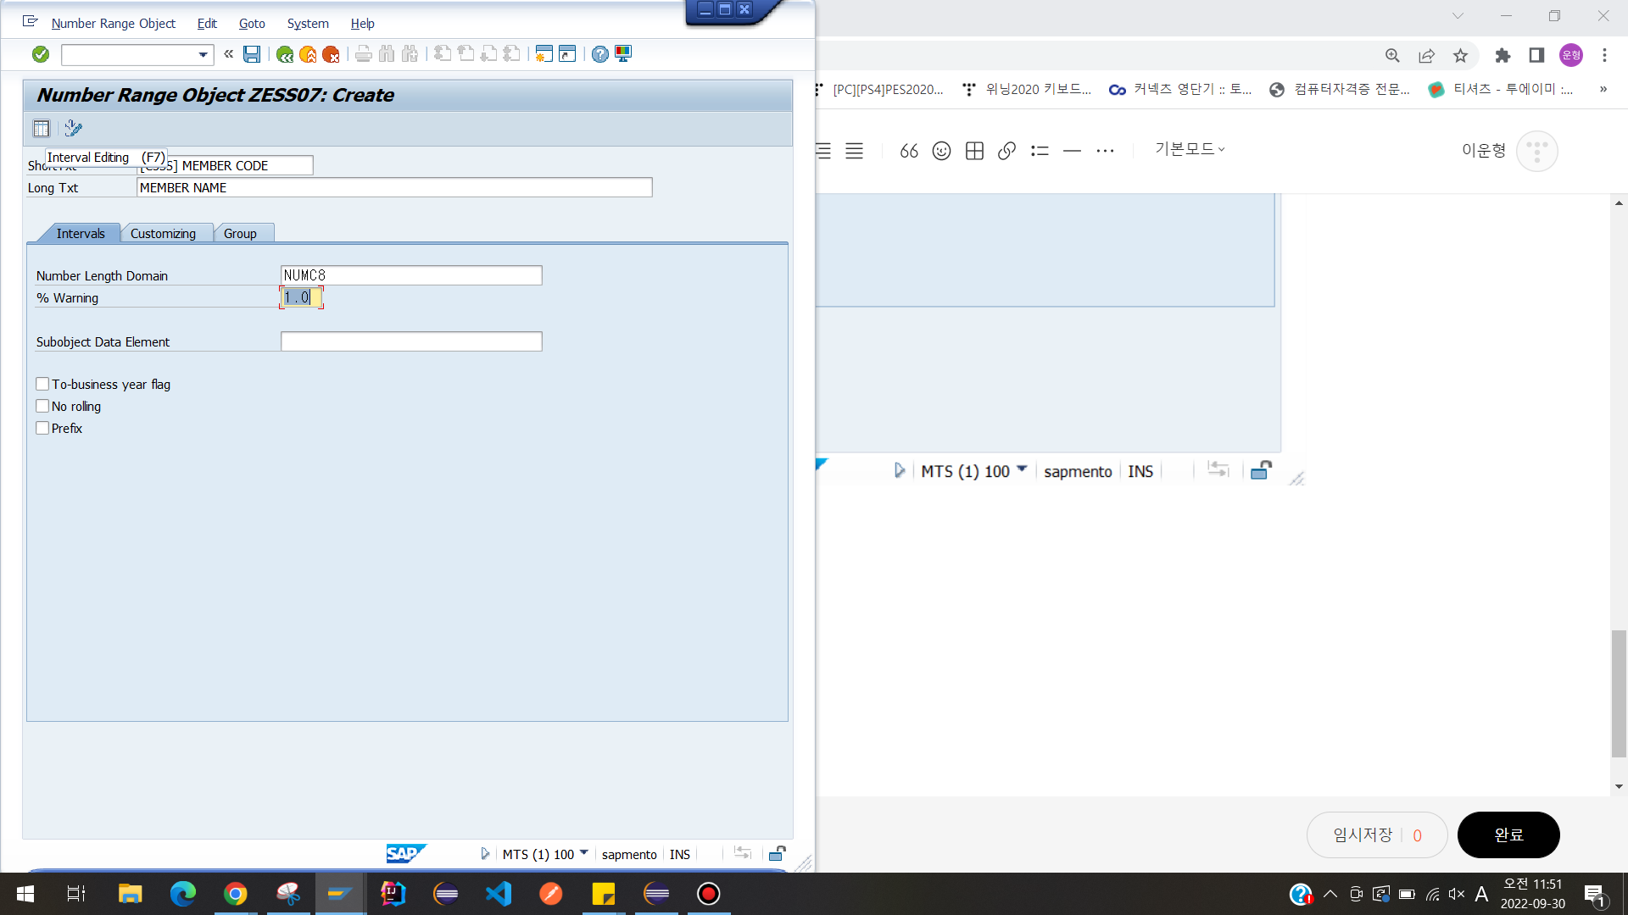Click the Find binoculars icon
The image size is (1628, 915).
pos(387,54)
